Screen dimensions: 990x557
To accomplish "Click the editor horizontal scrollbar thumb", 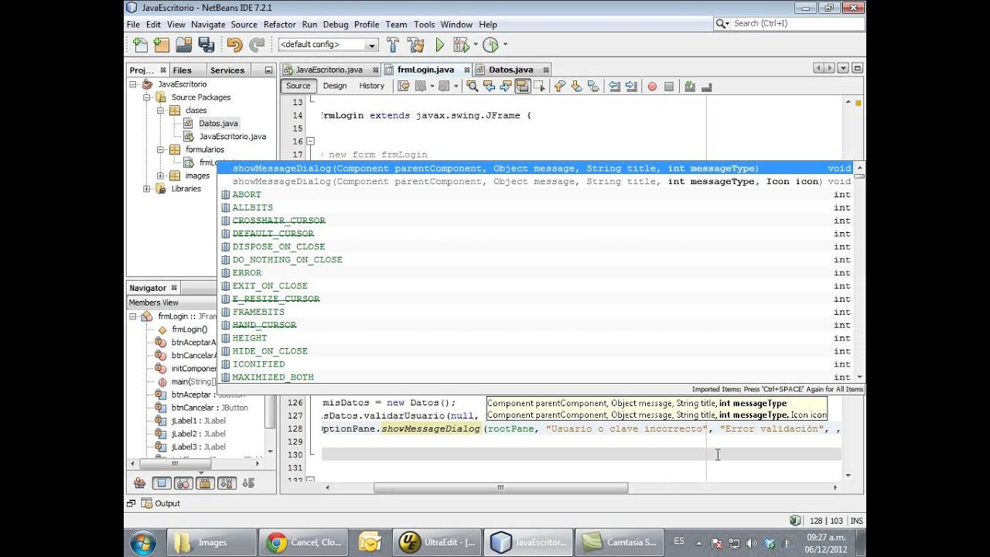I will (500, 487).
